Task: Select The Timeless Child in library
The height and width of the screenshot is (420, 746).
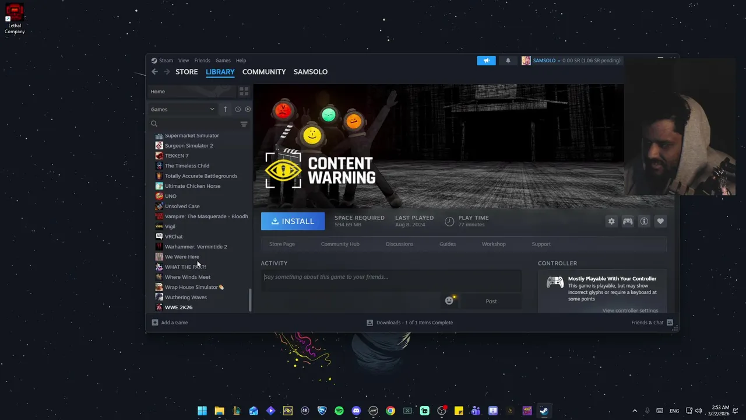Action: 187,166
